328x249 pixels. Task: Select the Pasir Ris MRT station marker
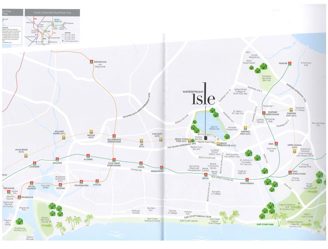(x=290, y=63)
